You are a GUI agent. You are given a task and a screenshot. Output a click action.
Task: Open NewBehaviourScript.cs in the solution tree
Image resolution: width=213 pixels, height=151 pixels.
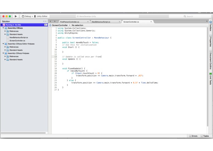(x=19, y=37)
